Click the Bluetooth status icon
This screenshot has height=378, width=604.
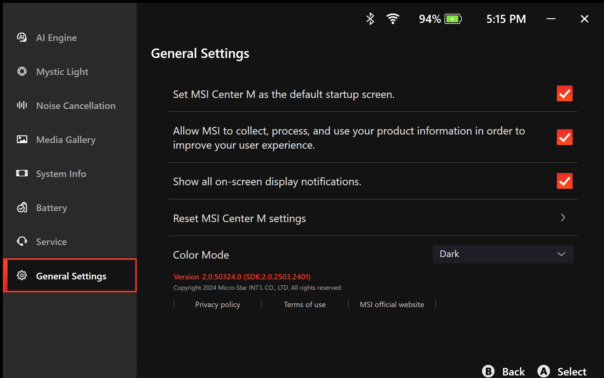click(x=370, y=19)
